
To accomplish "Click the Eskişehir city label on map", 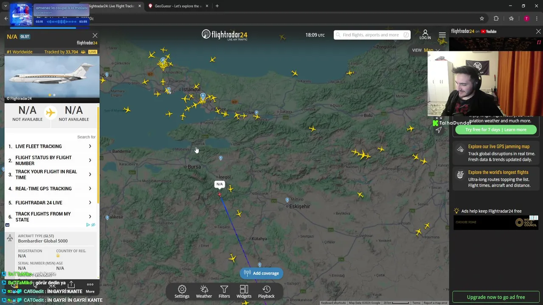I will pos(300,206).
